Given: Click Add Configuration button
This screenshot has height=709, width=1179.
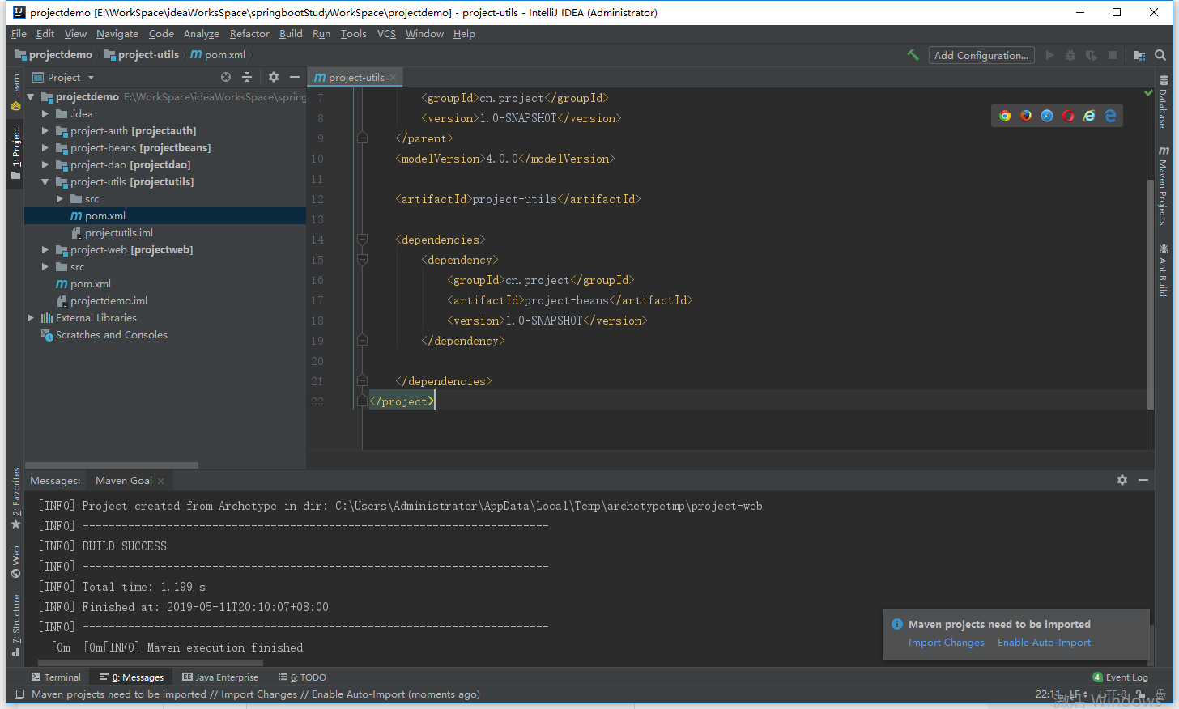Looking at the screenshot, I should coord(981,55).
